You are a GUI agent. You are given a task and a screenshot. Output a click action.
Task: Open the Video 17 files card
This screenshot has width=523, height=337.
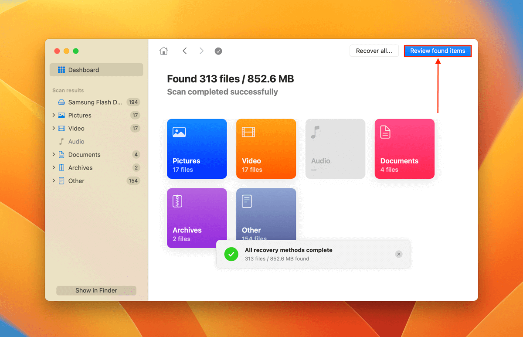266,149
